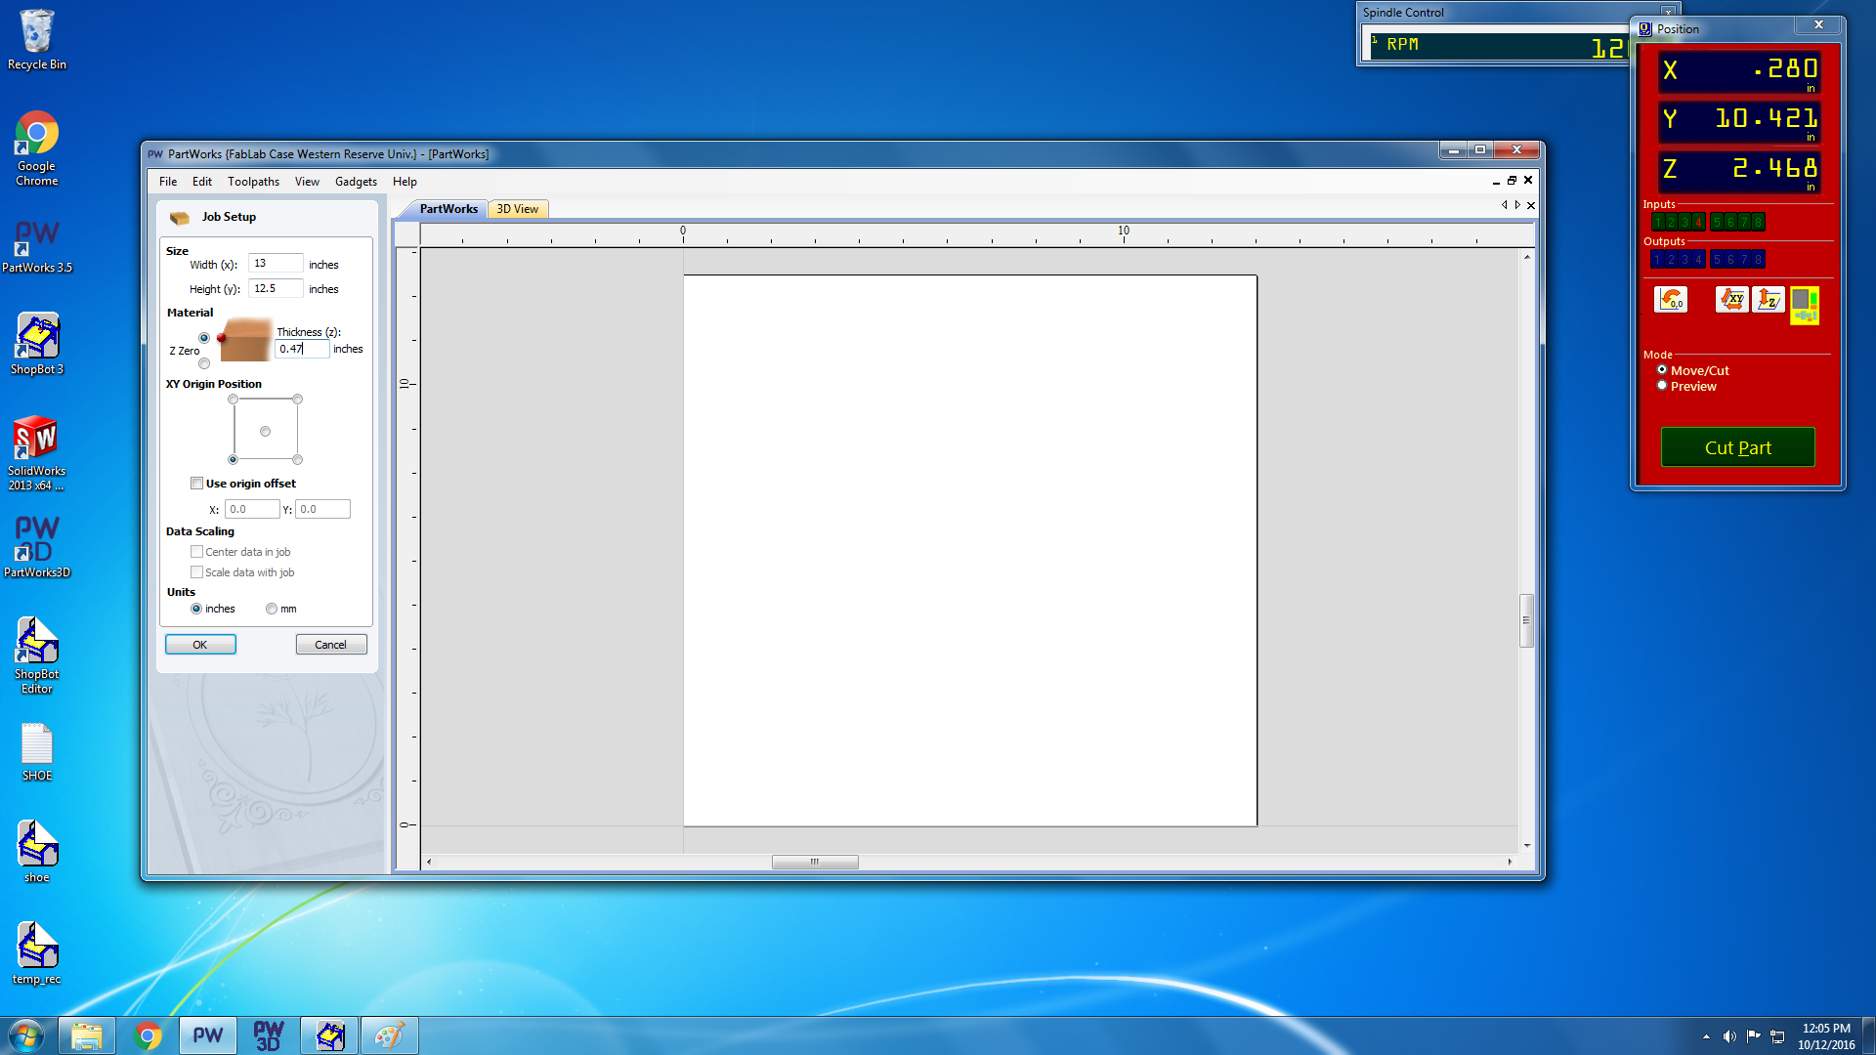Image resolution: width=1876 pixels, height=1055 pixels.
Task: Click the canvas scroll down arrow
Action: (x=1526, y=846)
